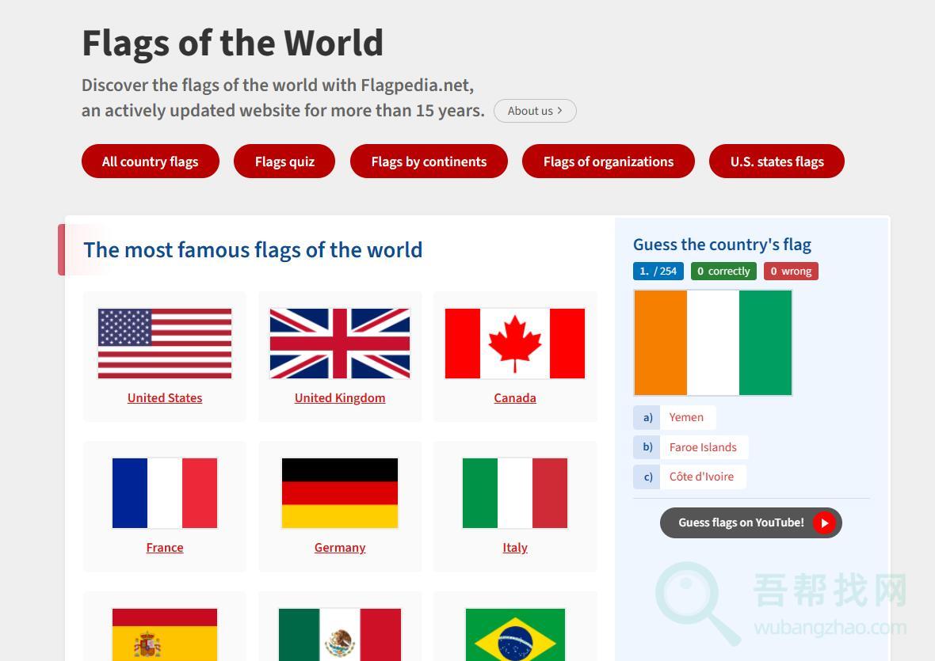Select the Canada maple leaf flag
This screenshot has height=661, width=935.
click(515, 344)
